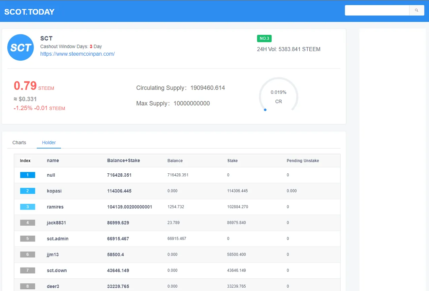Screen dimensions: 429x291
Task: Click the Pending Unstake column header
Action: click(303, 161)
